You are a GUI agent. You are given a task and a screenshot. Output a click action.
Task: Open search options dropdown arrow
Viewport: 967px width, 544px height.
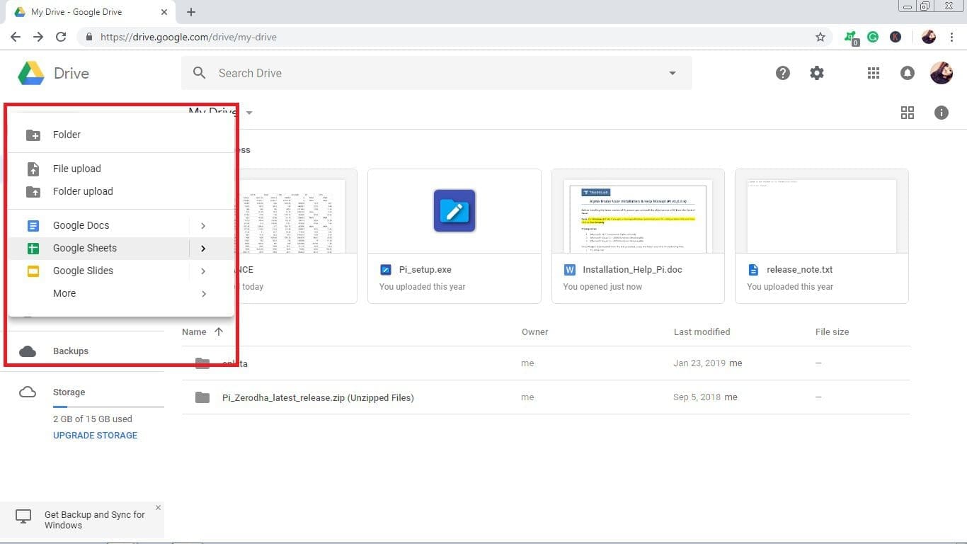tap(673, 73)
